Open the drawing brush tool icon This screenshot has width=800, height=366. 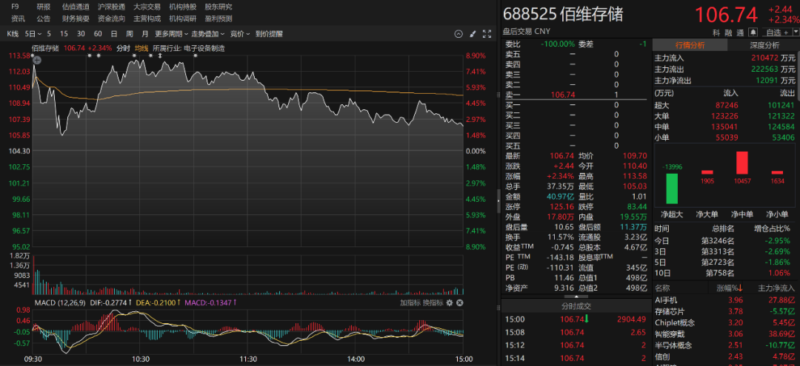tap(473, 34)
